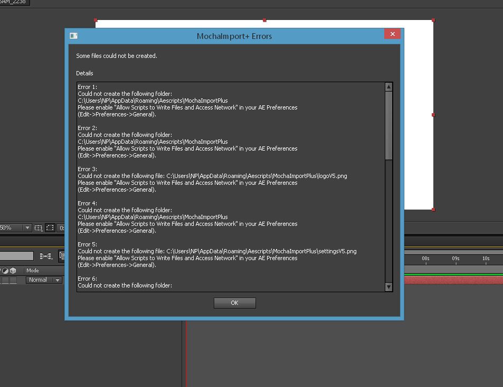
Task: Click the 08s mark on the time ruler
Action: click(x=425, y=259)
